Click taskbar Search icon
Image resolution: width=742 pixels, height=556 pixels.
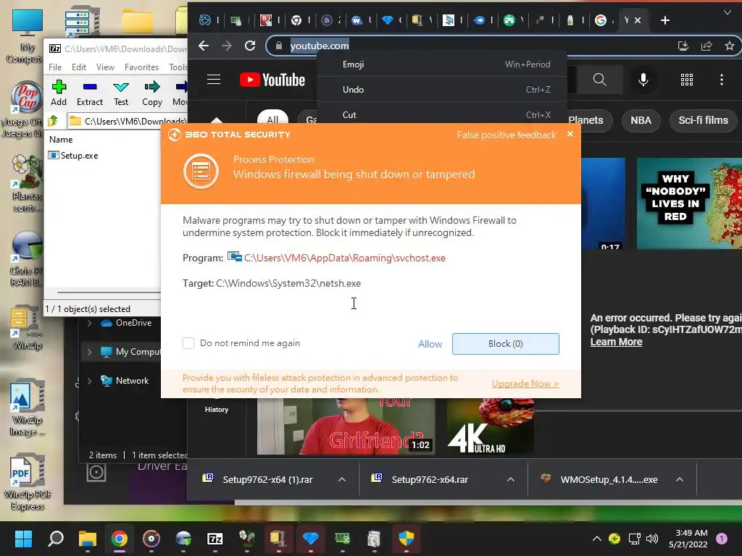click(x=56, y=539)
